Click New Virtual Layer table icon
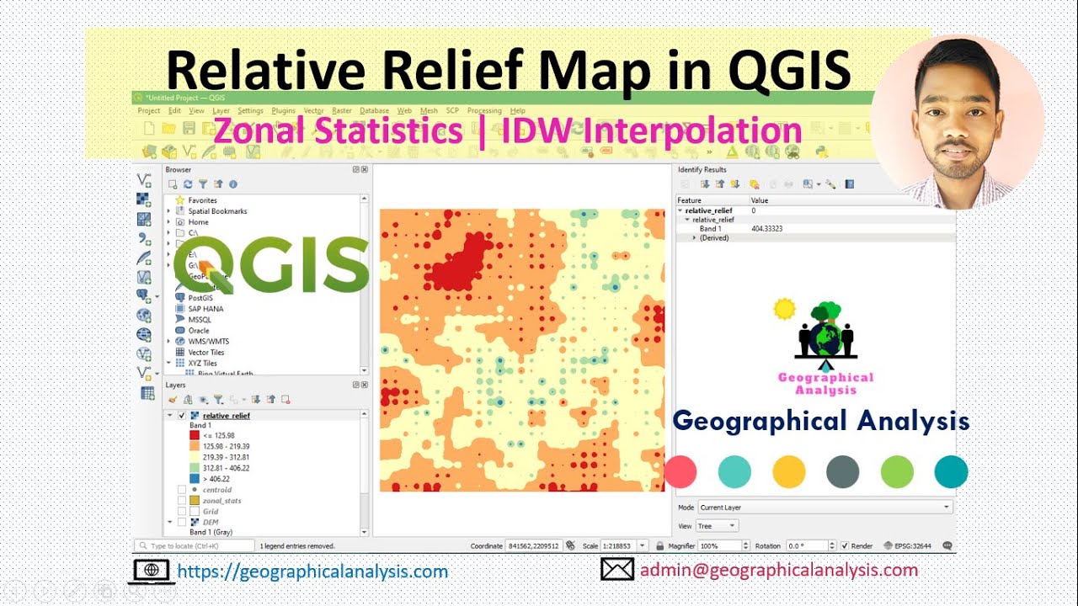 [x=147, y=392]
